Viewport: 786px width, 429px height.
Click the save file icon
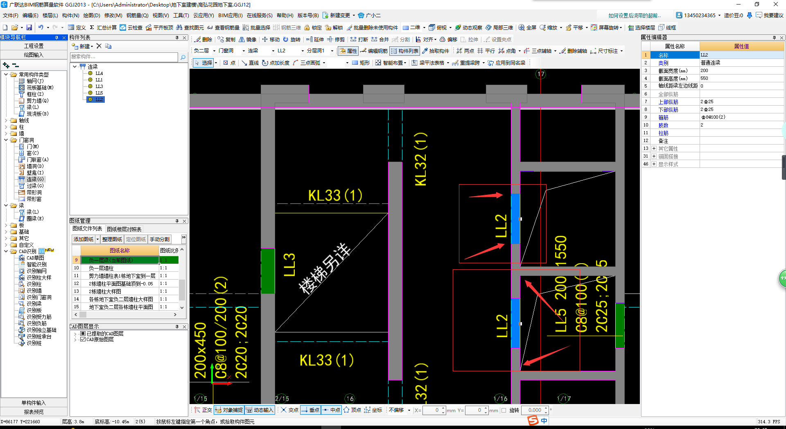click(x=29, y=27)
